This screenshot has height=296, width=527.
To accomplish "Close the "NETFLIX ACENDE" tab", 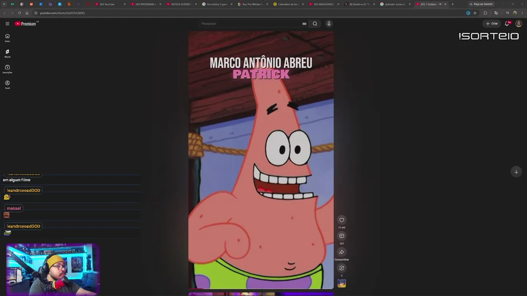I will 196,4.
